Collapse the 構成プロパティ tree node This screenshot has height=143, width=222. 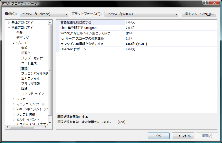coord(9,28)
